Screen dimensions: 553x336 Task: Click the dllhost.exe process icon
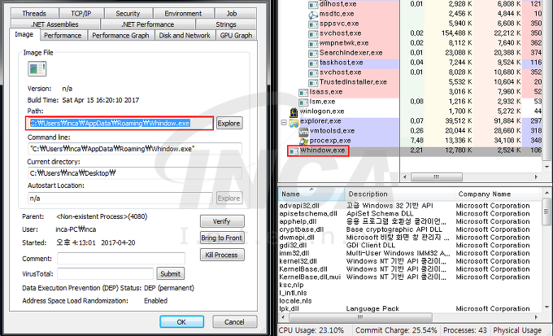coord(313,5)
